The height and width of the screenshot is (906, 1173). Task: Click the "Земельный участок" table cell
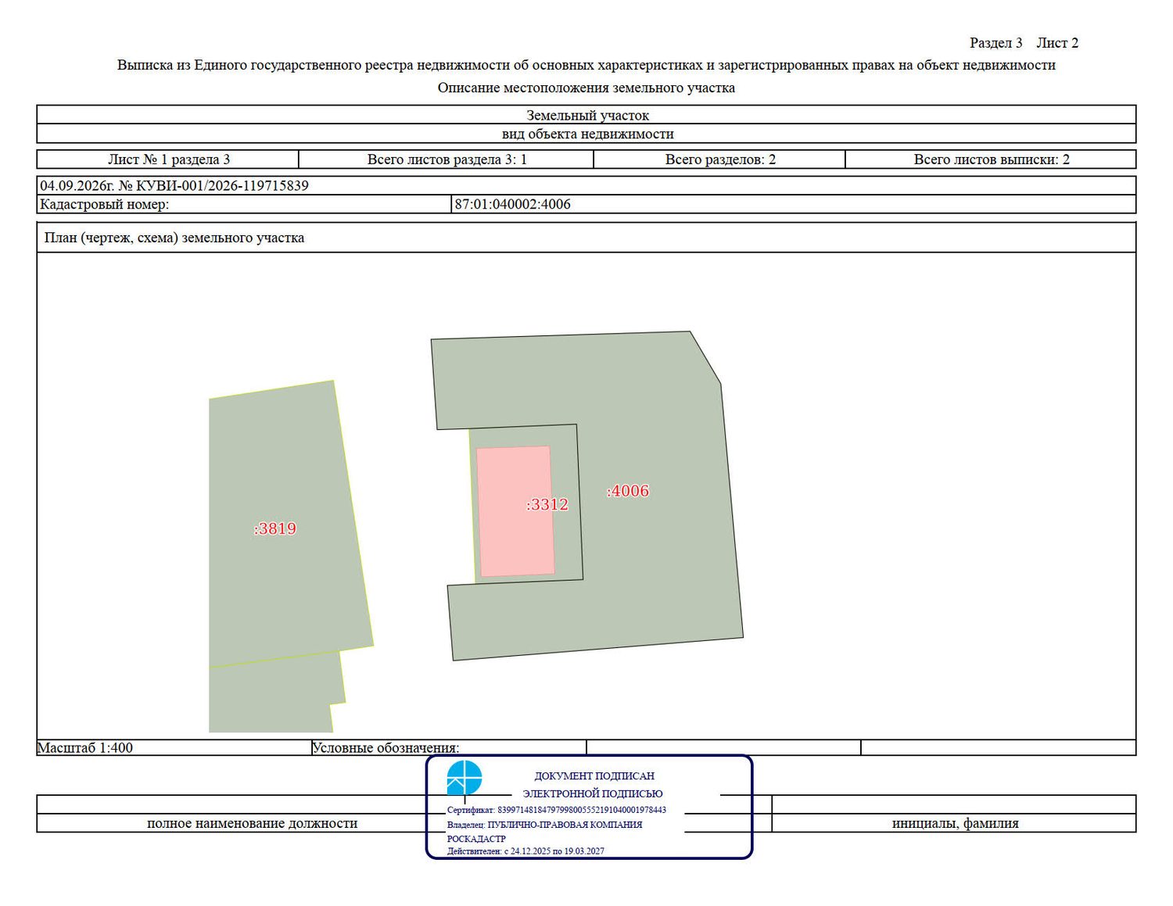click(x=587, y=115)
